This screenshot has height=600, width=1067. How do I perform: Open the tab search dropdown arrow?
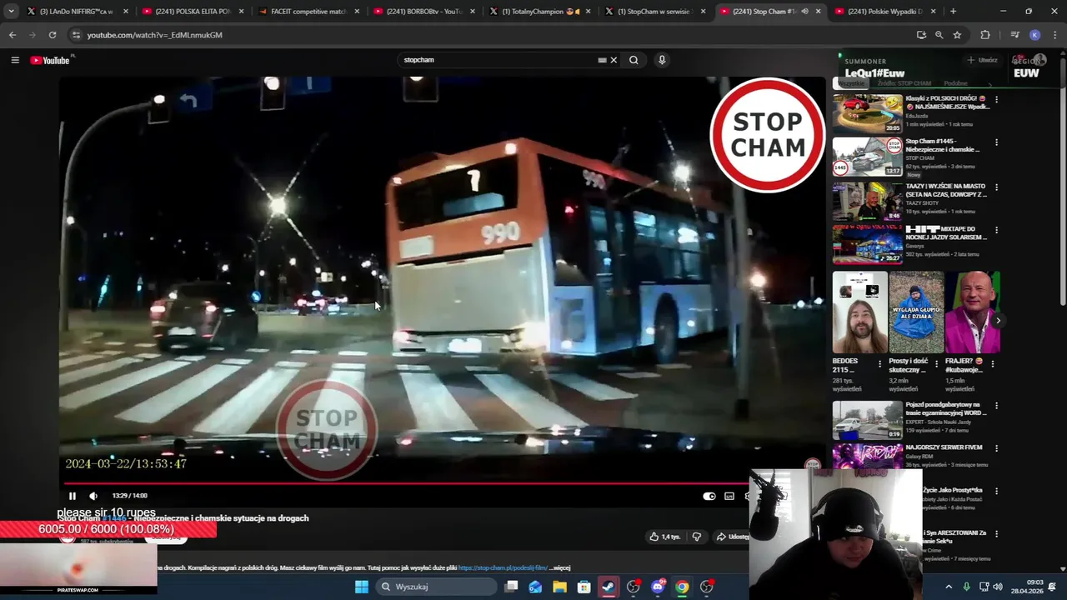click(11, 12)
